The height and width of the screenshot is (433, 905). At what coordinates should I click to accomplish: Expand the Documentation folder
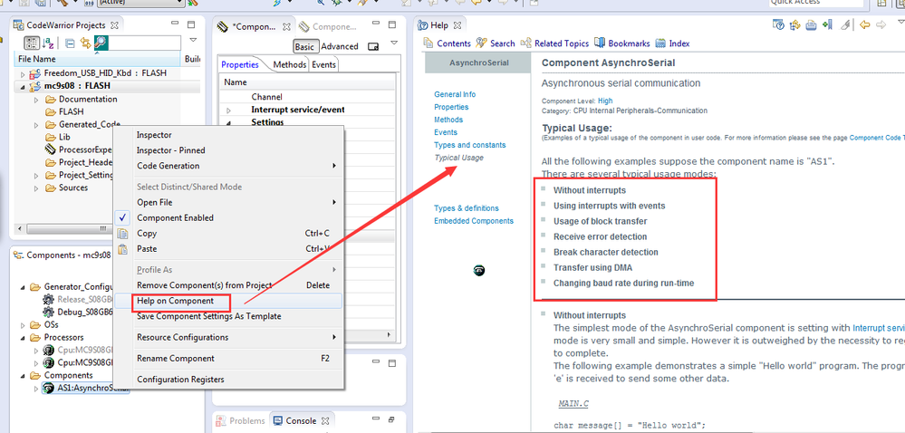click(x=37, y=100)
